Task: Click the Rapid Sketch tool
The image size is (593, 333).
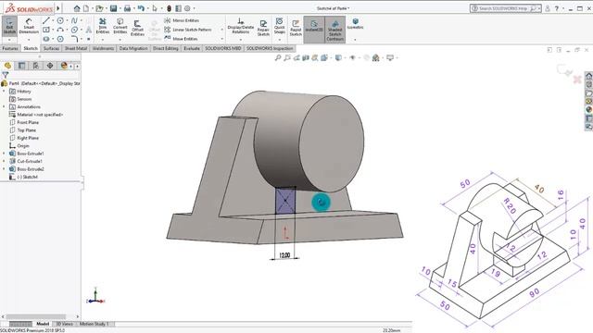Action: (296, 28)
